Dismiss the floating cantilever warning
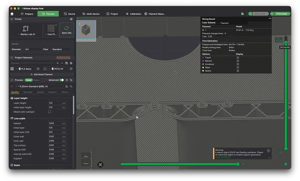 point(268,151)
